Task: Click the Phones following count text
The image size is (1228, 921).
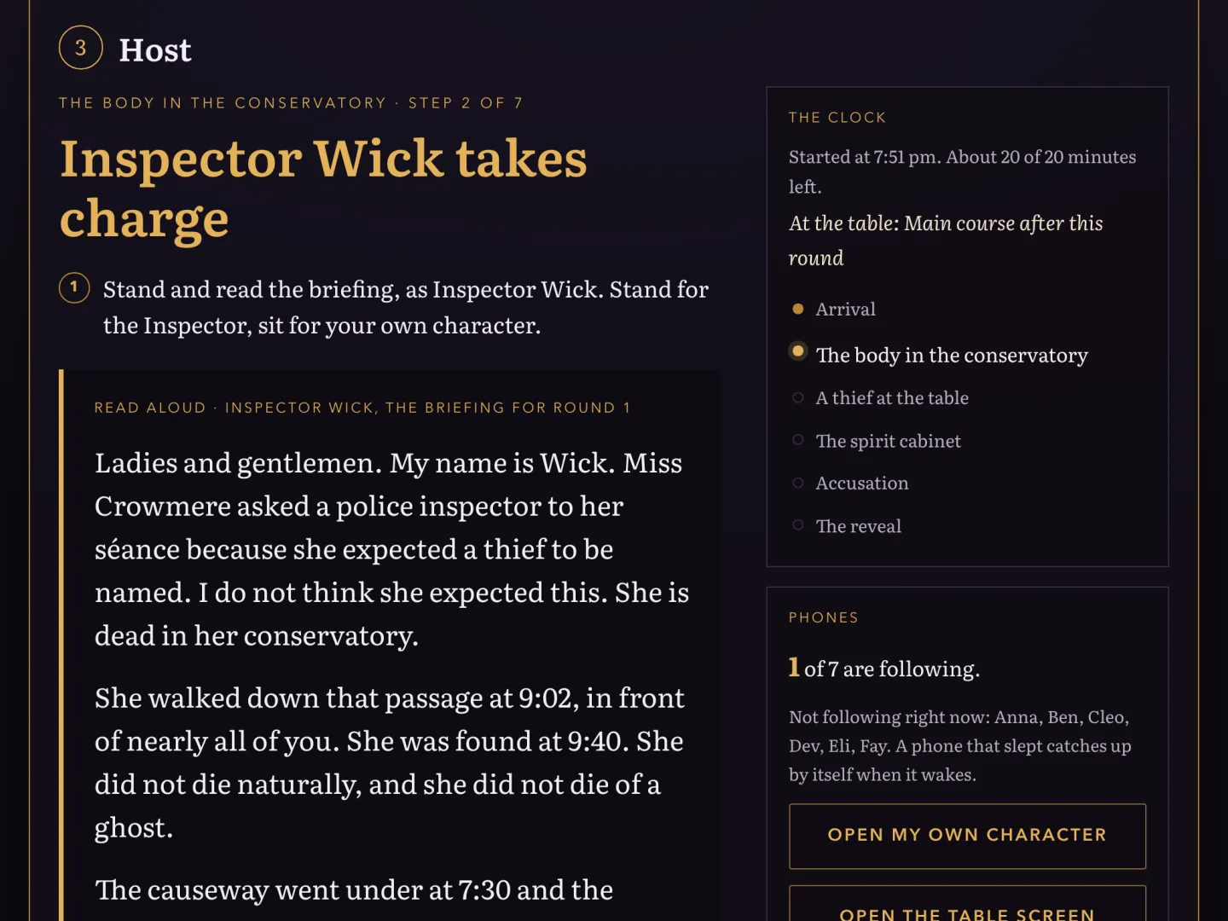Action: [884, 668]
